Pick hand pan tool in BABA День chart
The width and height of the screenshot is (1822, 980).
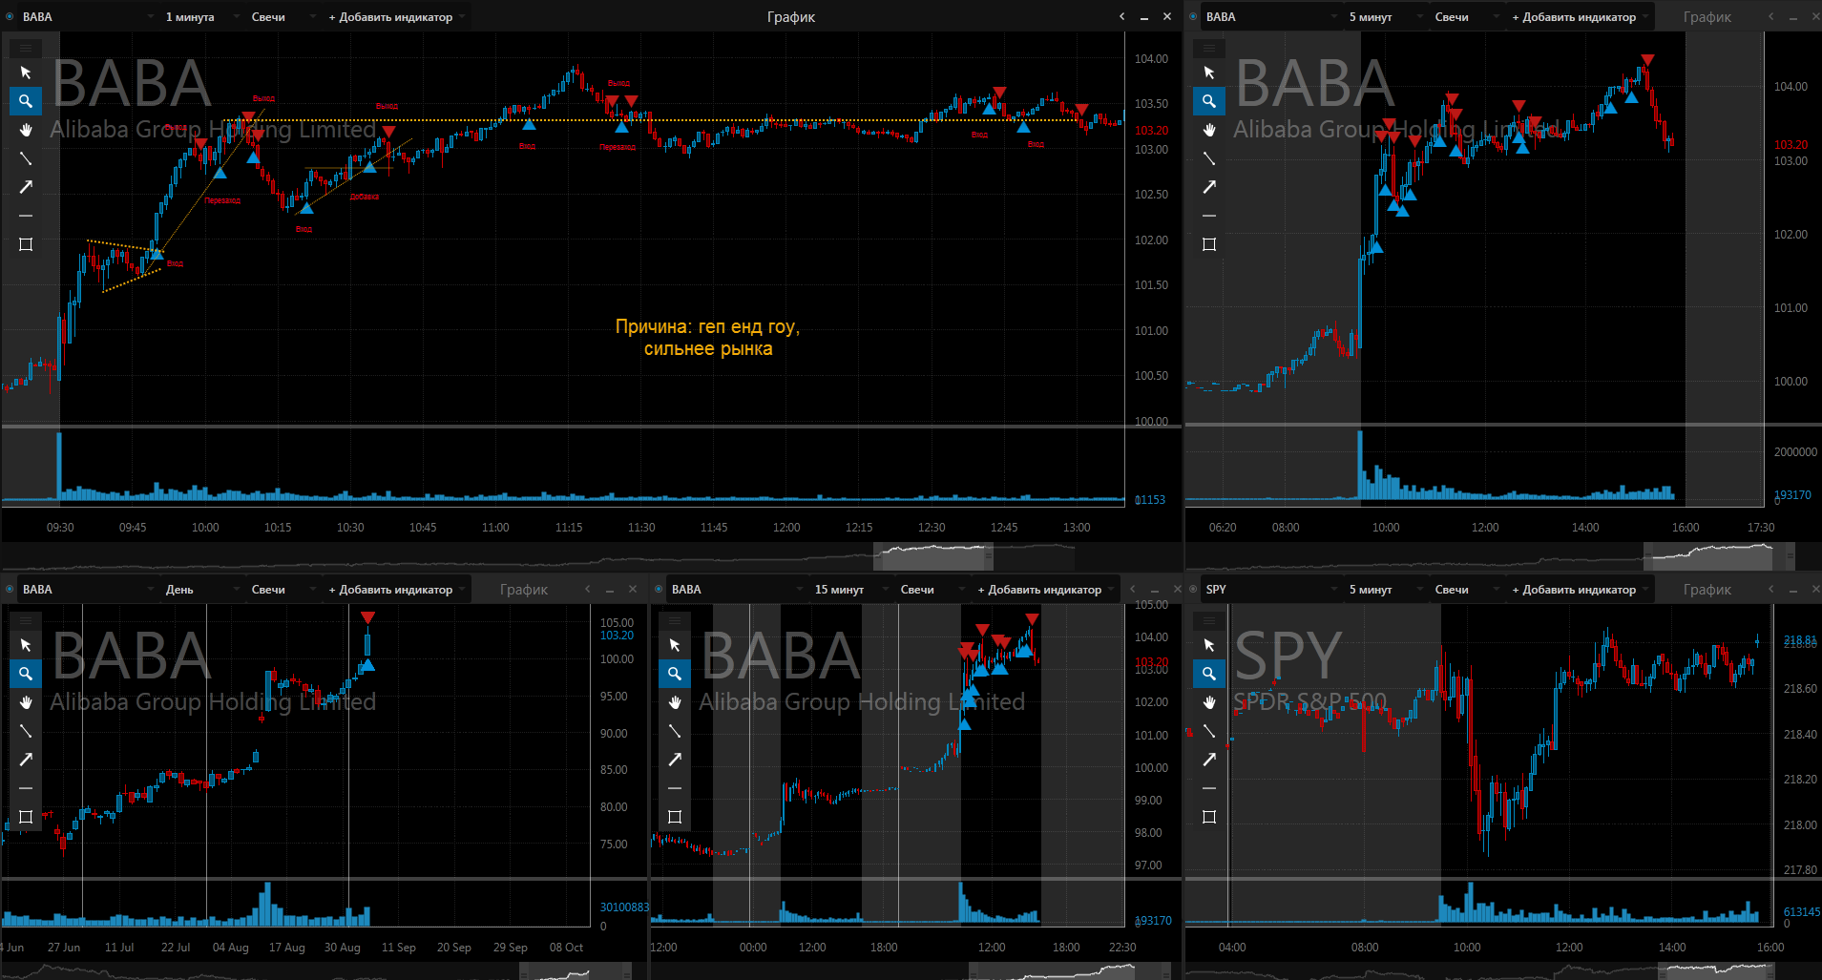point(26,702)
